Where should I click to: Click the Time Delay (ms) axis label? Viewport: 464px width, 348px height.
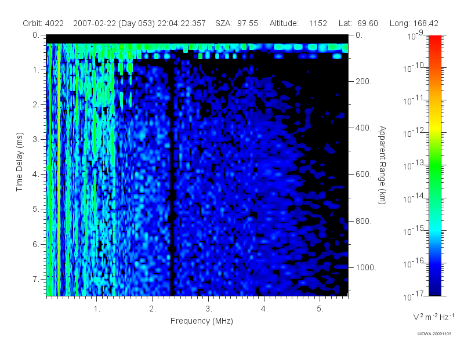(19, 162)
